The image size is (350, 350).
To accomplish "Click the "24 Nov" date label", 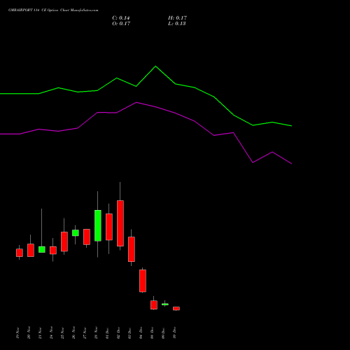I will coord(51,333).
